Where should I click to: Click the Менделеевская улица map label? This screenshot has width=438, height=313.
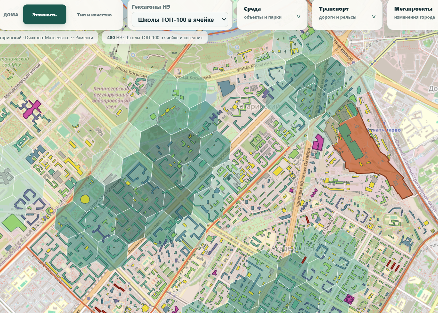click(22, 80)
